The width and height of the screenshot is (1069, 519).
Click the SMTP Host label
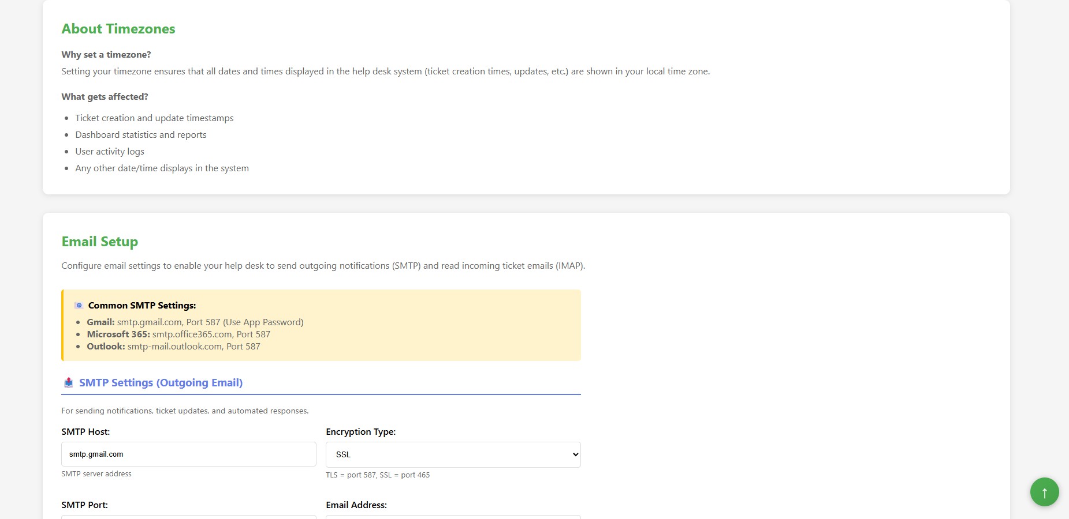85,431
